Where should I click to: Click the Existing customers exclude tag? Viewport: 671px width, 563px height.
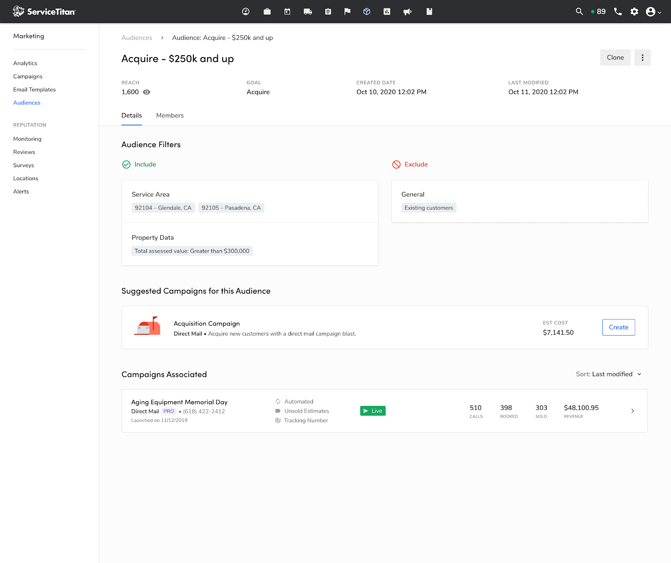click(x=429, y=208)
